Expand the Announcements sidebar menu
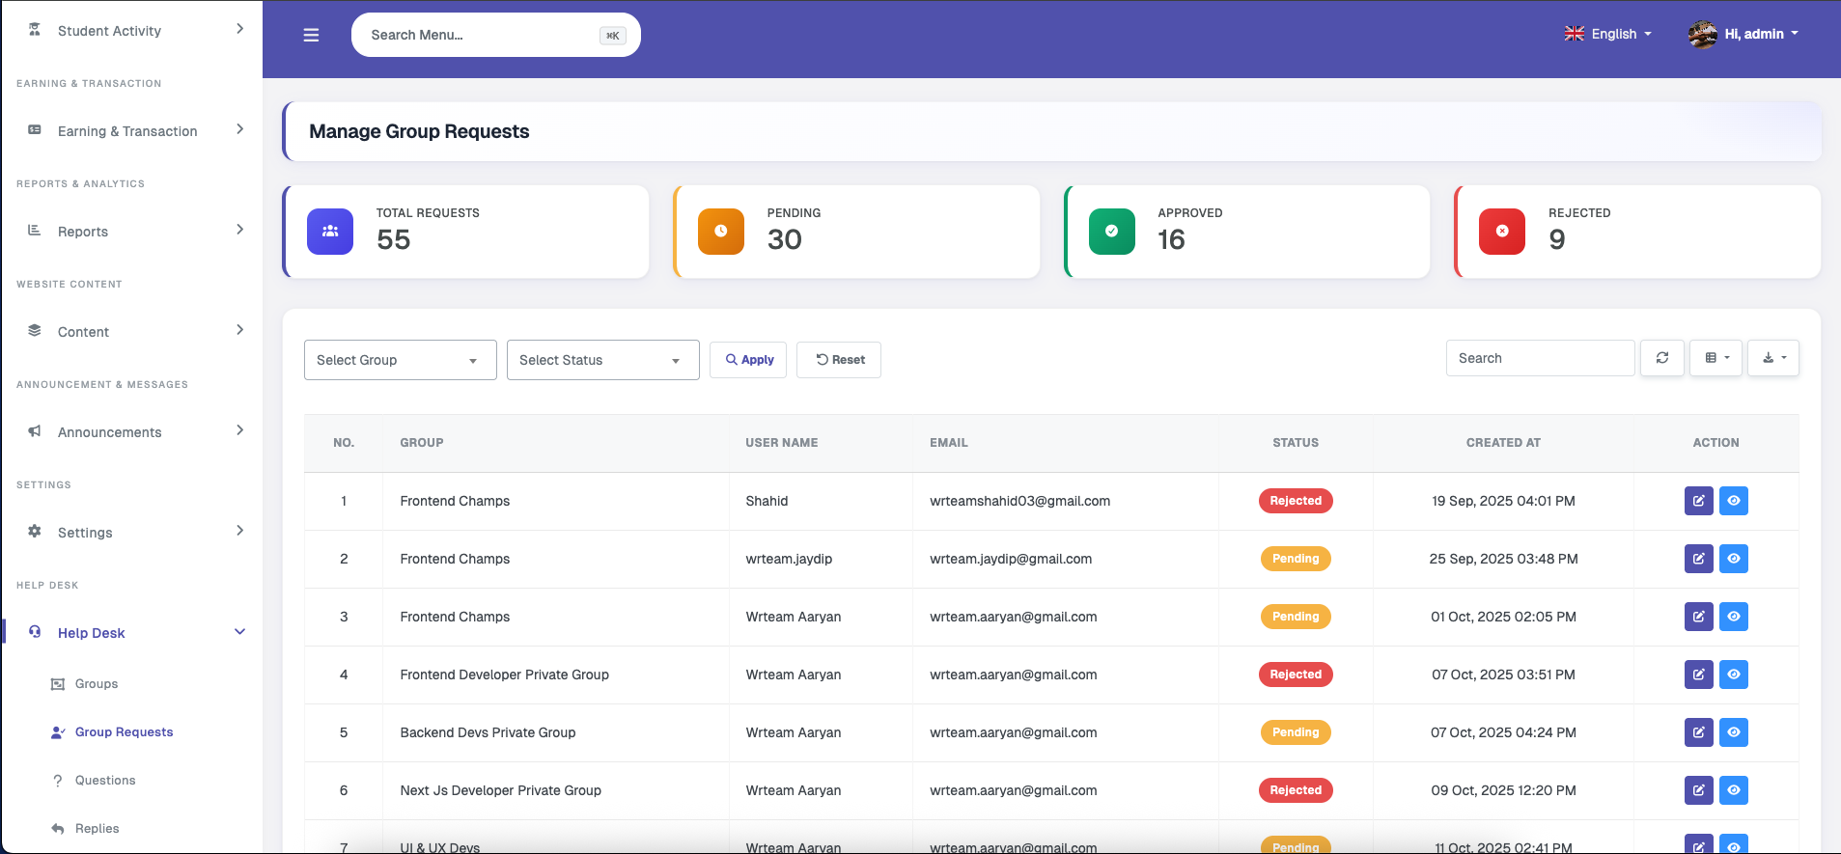Image resolution: width=1841 pixels, height=854 pixels. coord(131,432)
